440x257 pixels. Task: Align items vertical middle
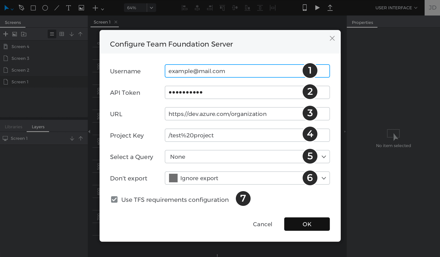pyautogui.click(x=235, y=8)
